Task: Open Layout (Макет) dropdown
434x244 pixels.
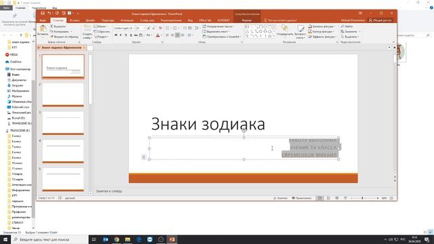Action: point(100,26)
